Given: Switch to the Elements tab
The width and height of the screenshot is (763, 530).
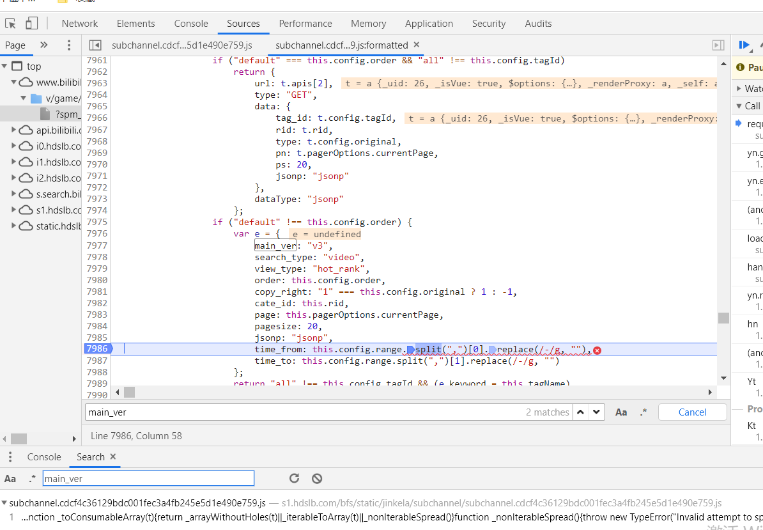Looking at the screenshot, I should [135, 24].
